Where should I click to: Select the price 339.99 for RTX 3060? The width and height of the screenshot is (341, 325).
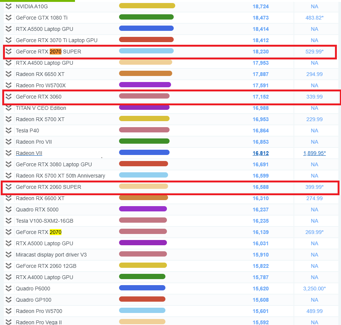315,97
